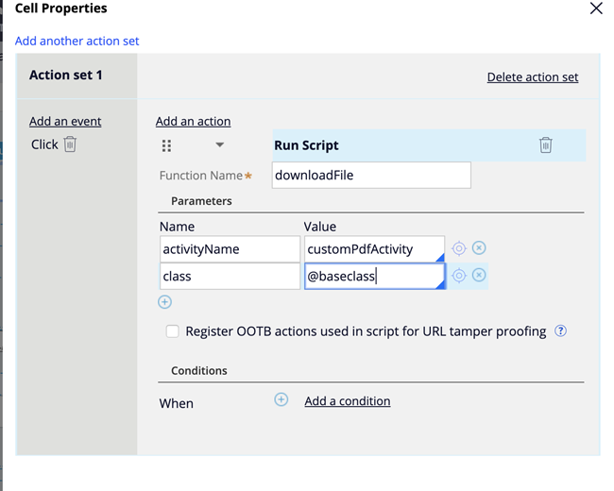Click Add a condition link

click(347, 401)
